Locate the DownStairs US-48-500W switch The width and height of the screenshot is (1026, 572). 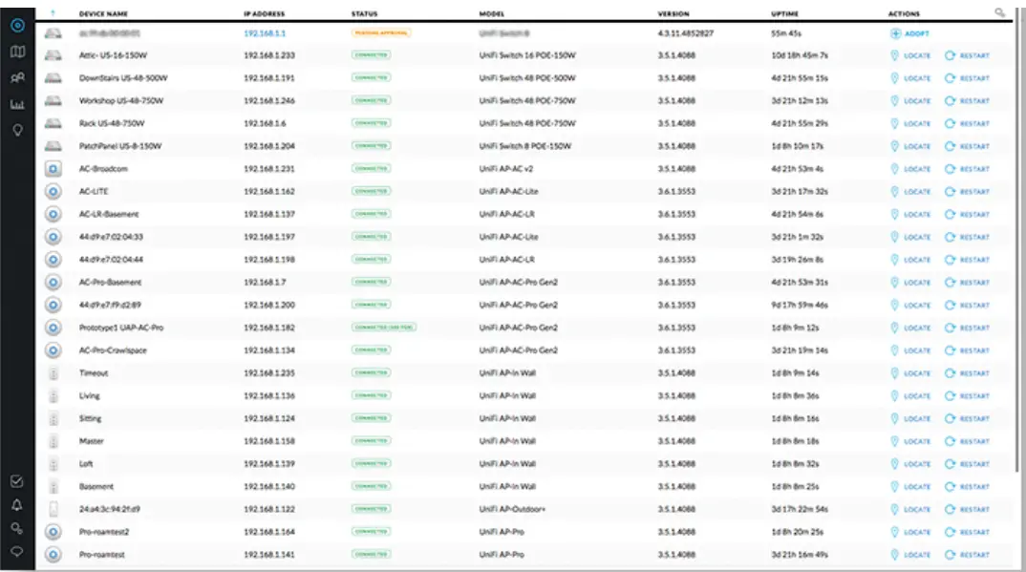click(x=910, y=78)
